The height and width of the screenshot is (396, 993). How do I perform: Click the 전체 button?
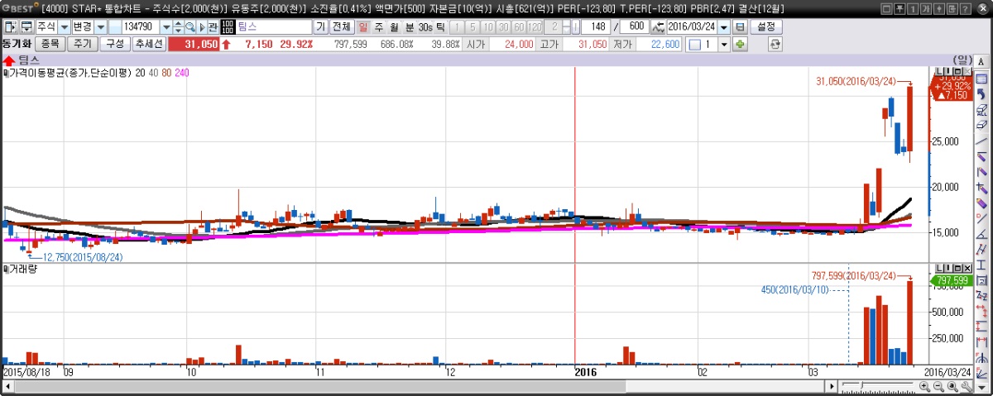click(342, 26)
